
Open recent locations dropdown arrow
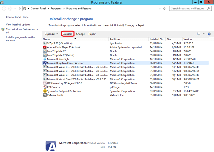coord(15,9)
